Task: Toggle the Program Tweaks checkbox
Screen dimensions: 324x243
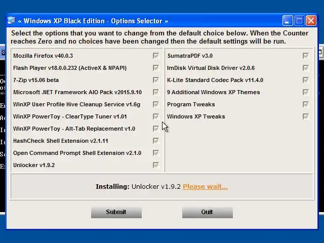Action: point(306,104)
